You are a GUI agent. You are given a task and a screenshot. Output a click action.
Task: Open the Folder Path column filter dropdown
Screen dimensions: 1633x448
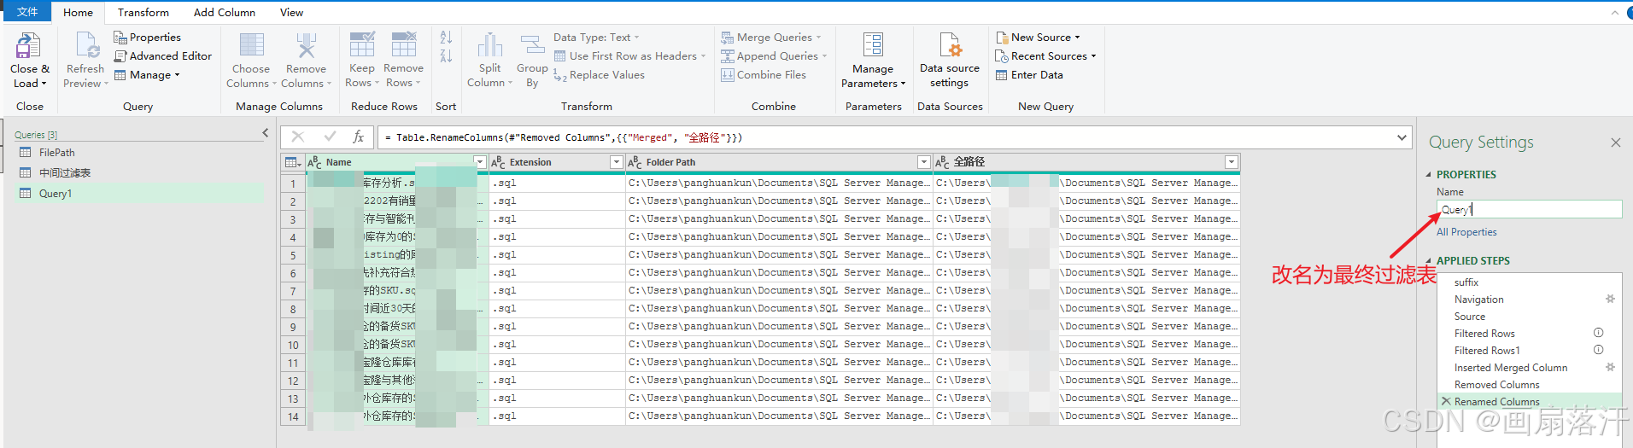coord(923,162)
